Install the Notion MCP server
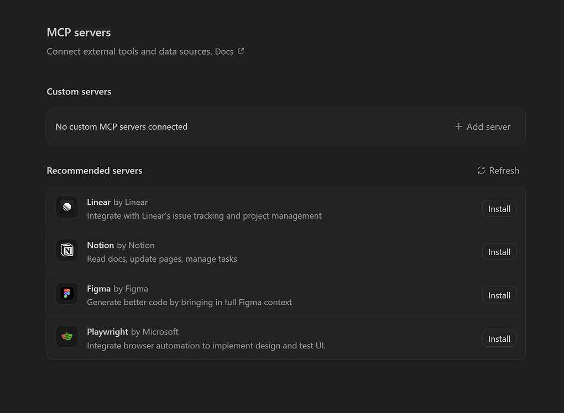Screen dimensions: 564x413 [499, 252]
